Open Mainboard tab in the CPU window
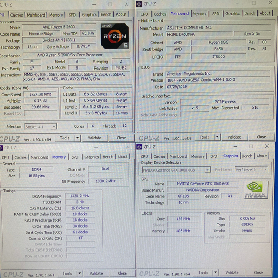278x278 pixels. pos(36,15)
